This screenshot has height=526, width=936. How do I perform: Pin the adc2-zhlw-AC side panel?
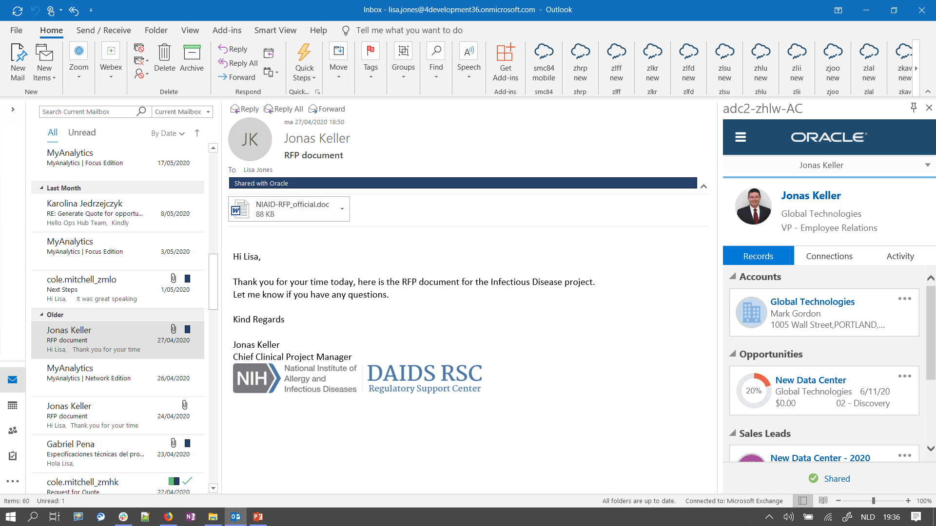pyautogui.click(x=914, y=108)
